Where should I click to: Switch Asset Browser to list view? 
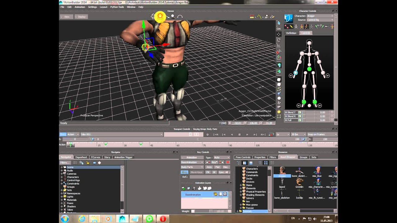tap(260, 163)
